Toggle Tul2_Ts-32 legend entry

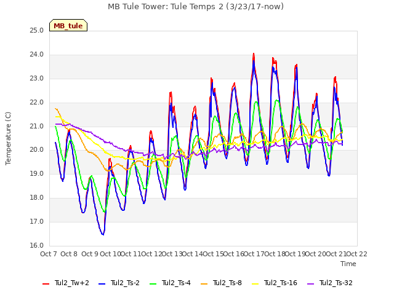click(330, 283)
